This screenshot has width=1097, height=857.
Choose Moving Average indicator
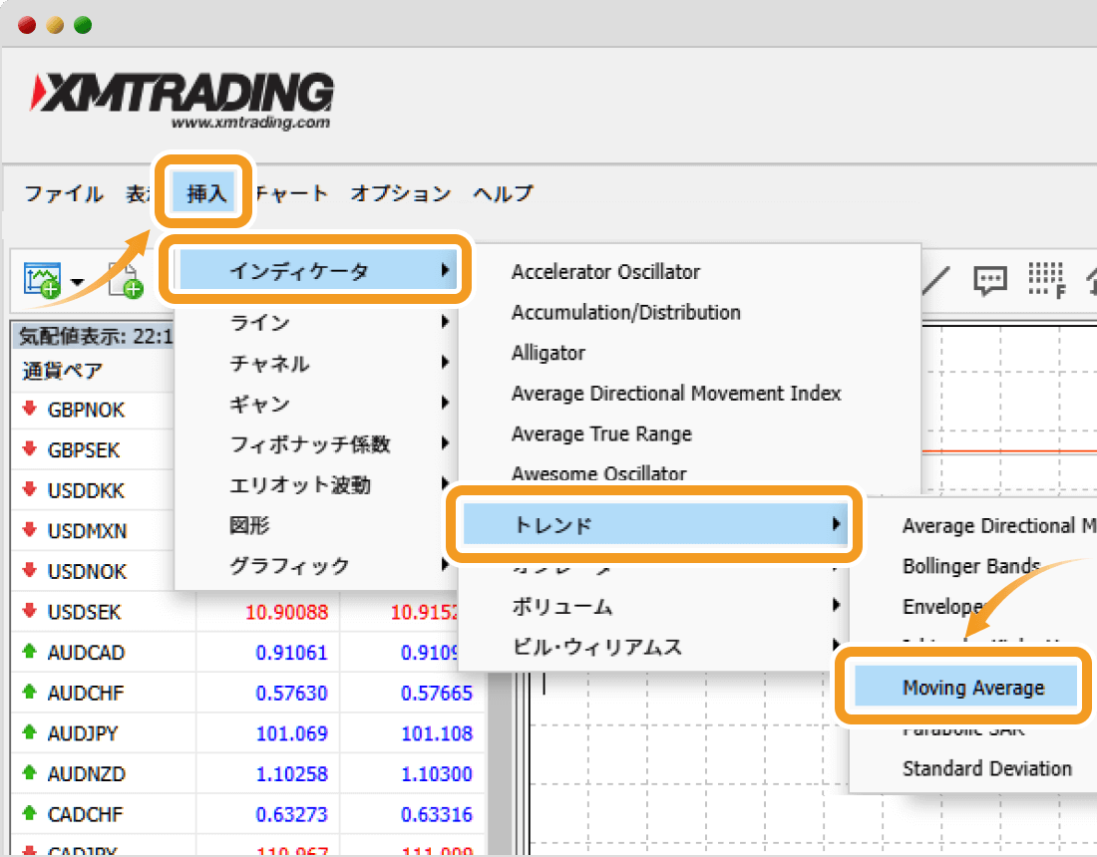[x=965, y=688]
